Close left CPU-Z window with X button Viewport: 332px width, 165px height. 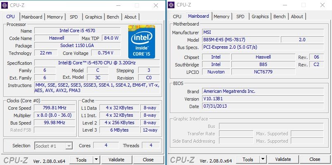click(x=156, y=5)
